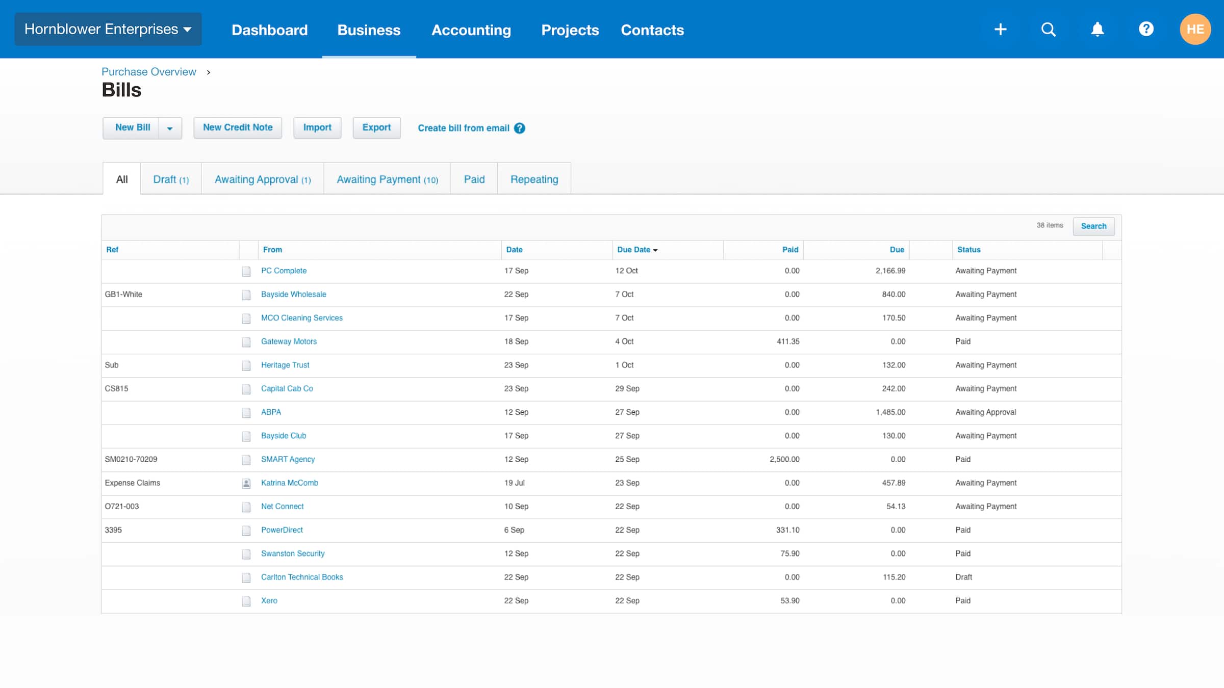Click help icon beside Create bill from email

tap(519, 128)
